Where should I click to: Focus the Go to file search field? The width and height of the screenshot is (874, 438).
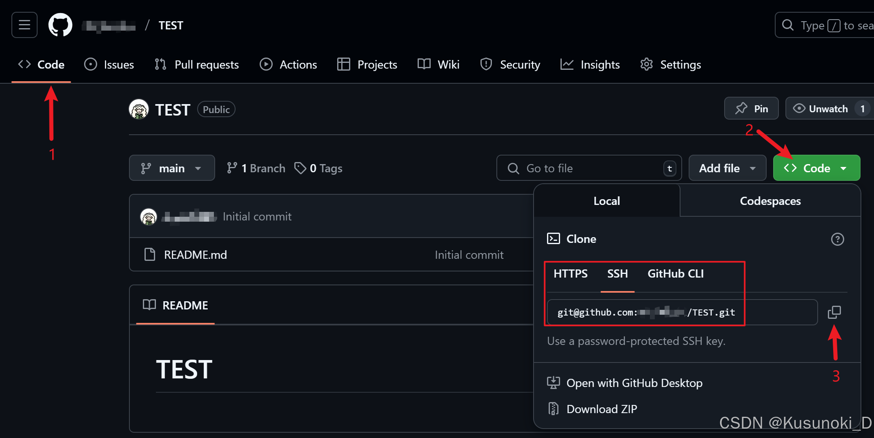pos(589,168)
